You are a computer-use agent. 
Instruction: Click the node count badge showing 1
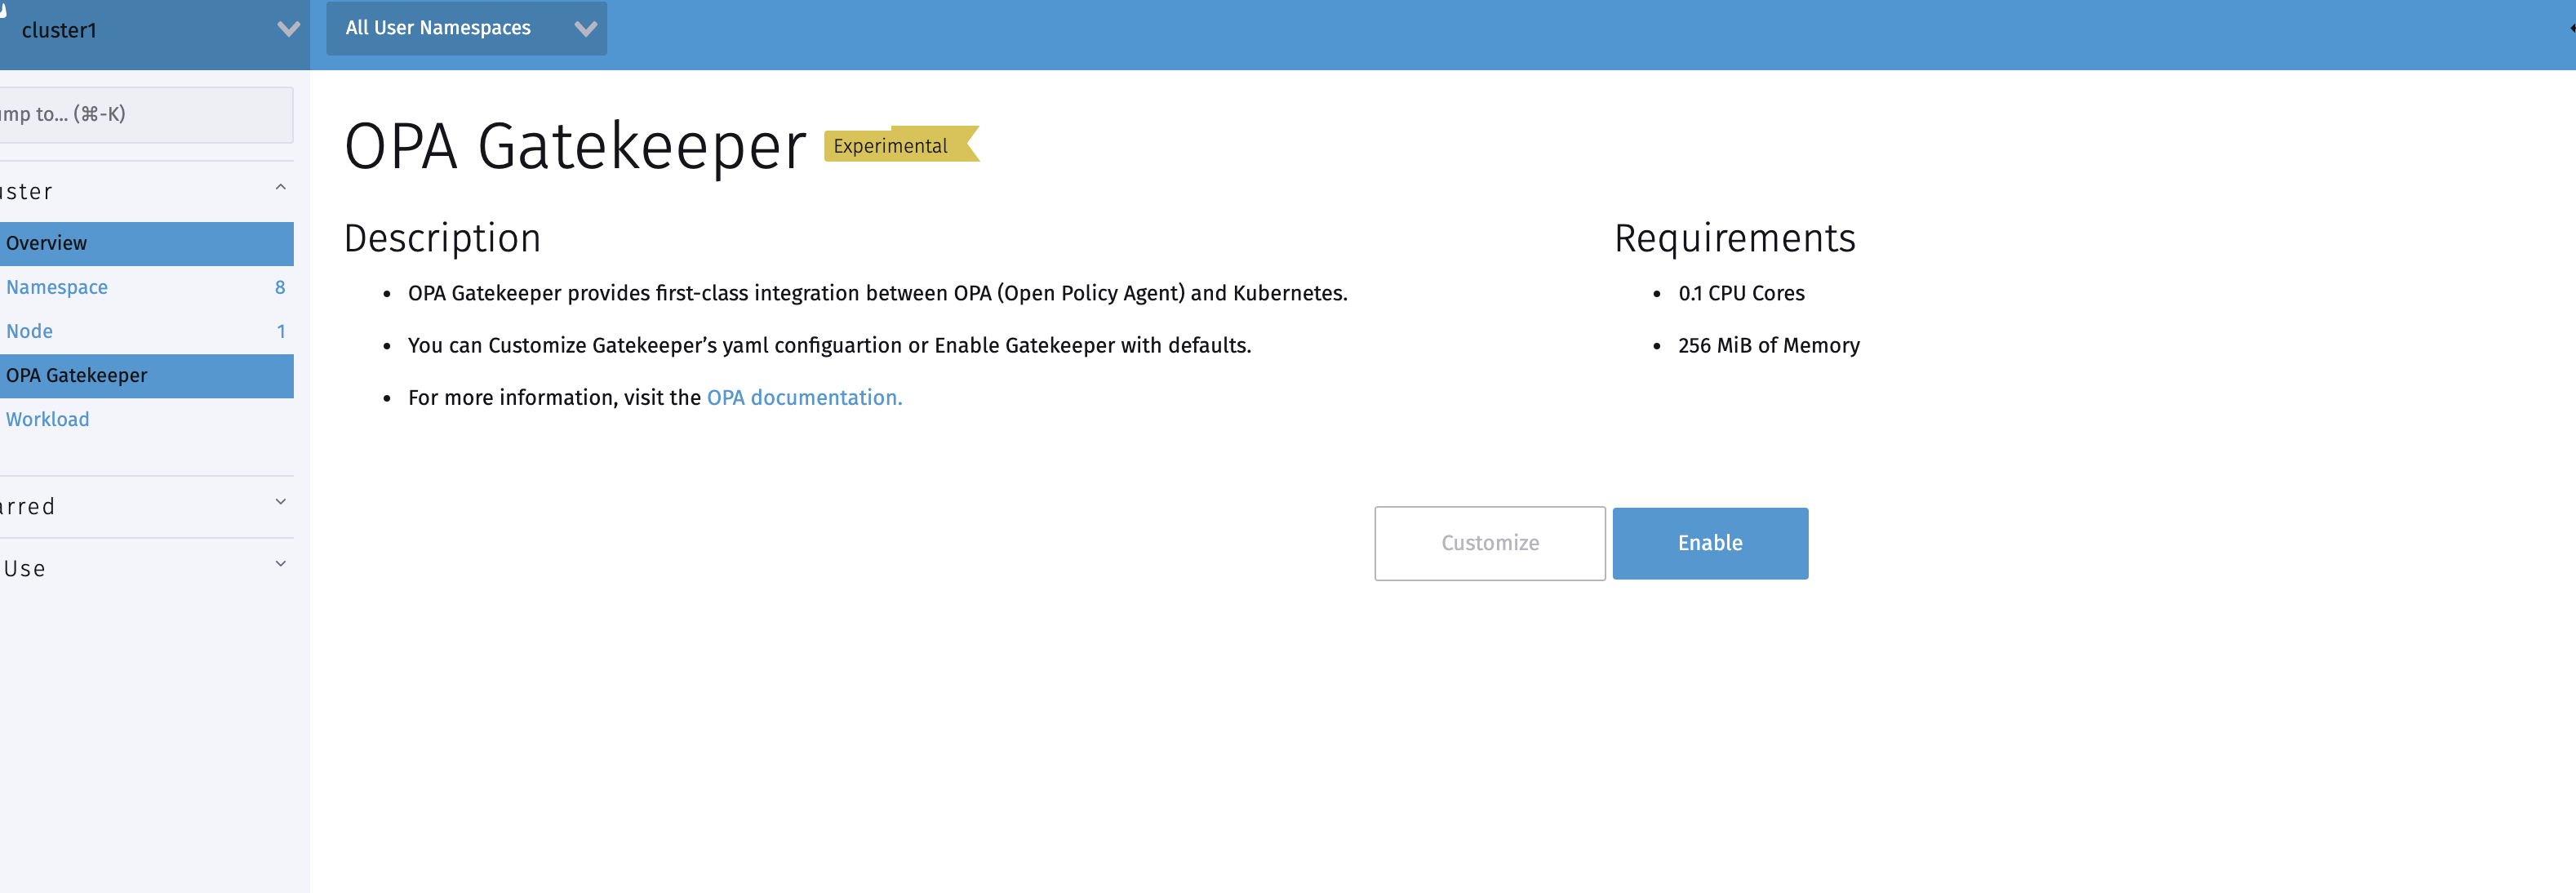tap(281, 331)
